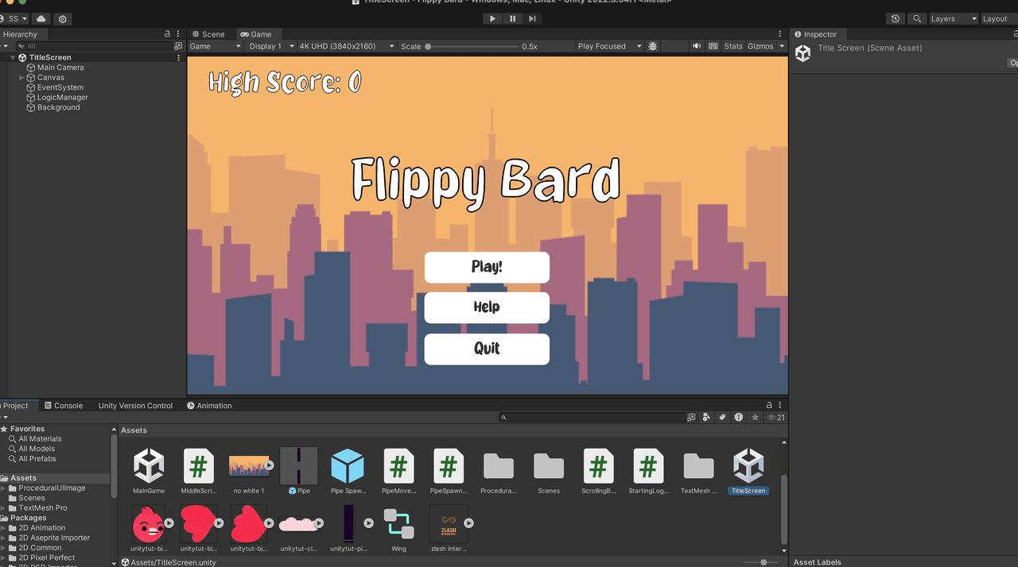This screenshot has height=567, width=1018.
Task: Switch to the Scene tab
Action: (209, 34)
